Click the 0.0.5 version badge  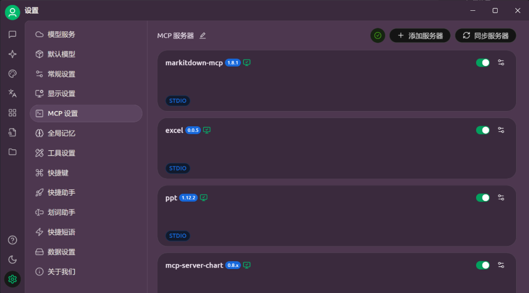coord(192,130)
